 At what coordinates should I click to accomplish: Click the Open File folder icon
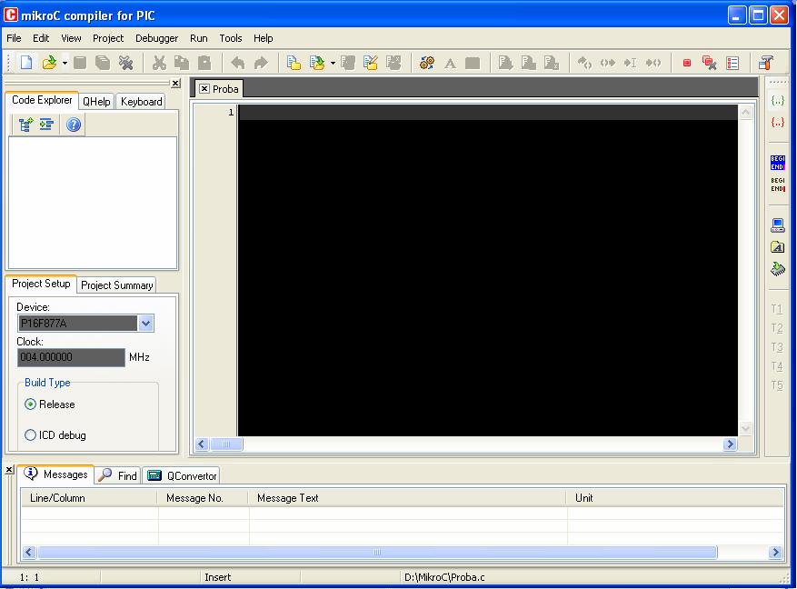coord(50,63)
